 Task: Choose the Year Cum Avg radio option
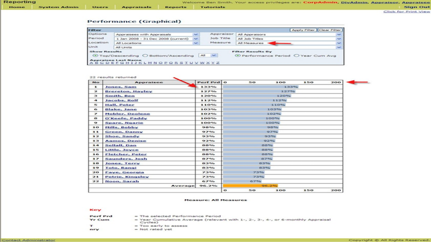[296, 56]
